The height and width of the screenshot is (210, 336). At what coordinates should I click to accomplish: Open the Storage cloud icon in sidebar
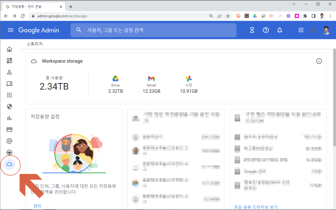(9, 164)
